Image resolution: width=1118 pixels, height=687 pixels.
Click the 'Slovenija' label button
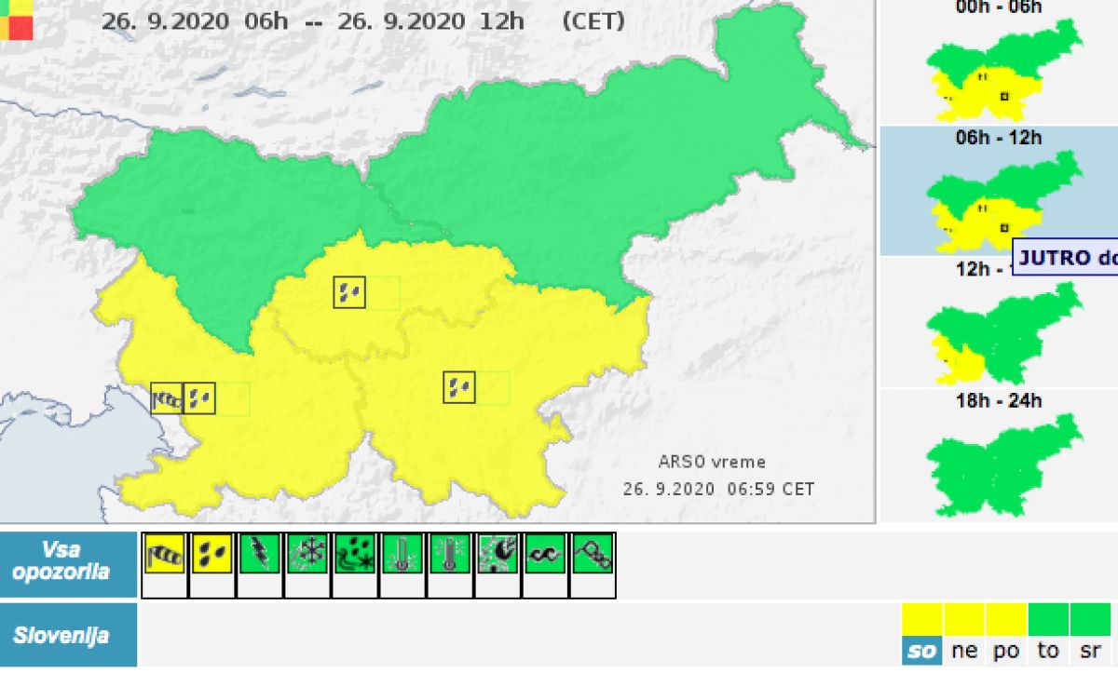tap(68, 636)
